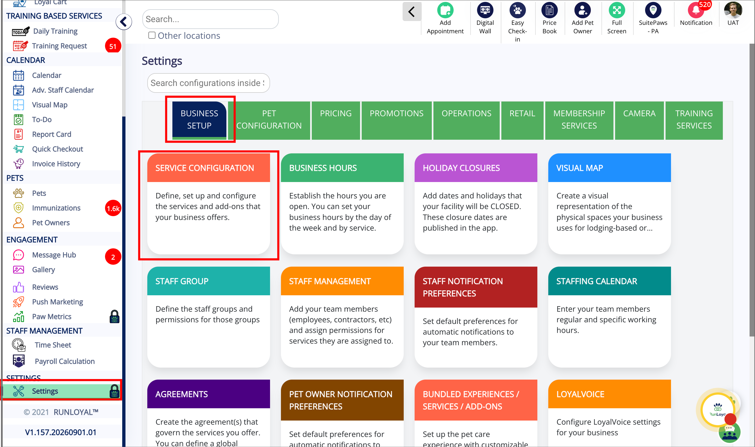Screen dimensions: 755x447
Task: Toggle Full Screen mode icon
Action: coord(616,10)
